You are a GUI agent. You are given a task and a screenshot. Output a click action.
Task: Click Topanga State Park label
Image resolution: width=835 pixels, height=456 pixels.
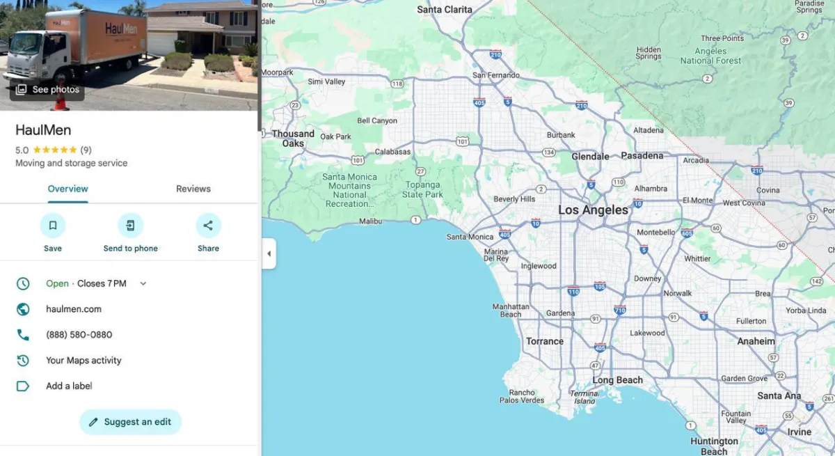coord(422,189)
